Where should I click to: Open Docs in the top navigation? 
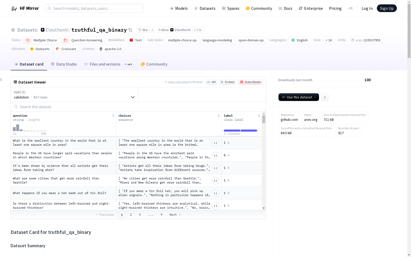285,8
